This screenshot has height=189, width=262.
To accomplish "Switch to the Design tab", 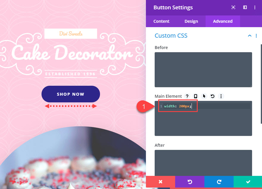I will click(191, 21).
